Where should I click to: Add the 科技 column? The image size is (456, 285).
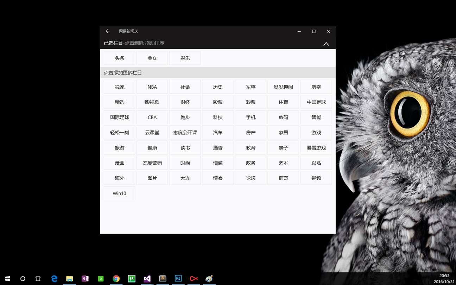pos(218,117)
